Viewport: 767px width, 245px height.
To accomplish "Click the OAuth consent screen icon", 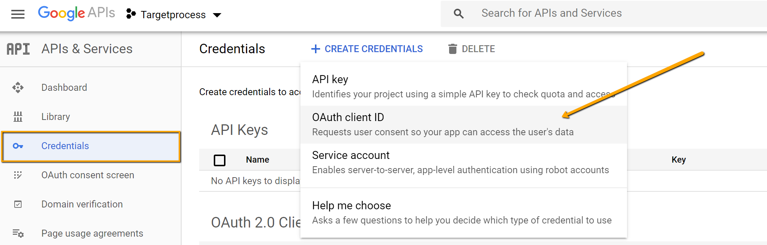I will tap(18, 175).
